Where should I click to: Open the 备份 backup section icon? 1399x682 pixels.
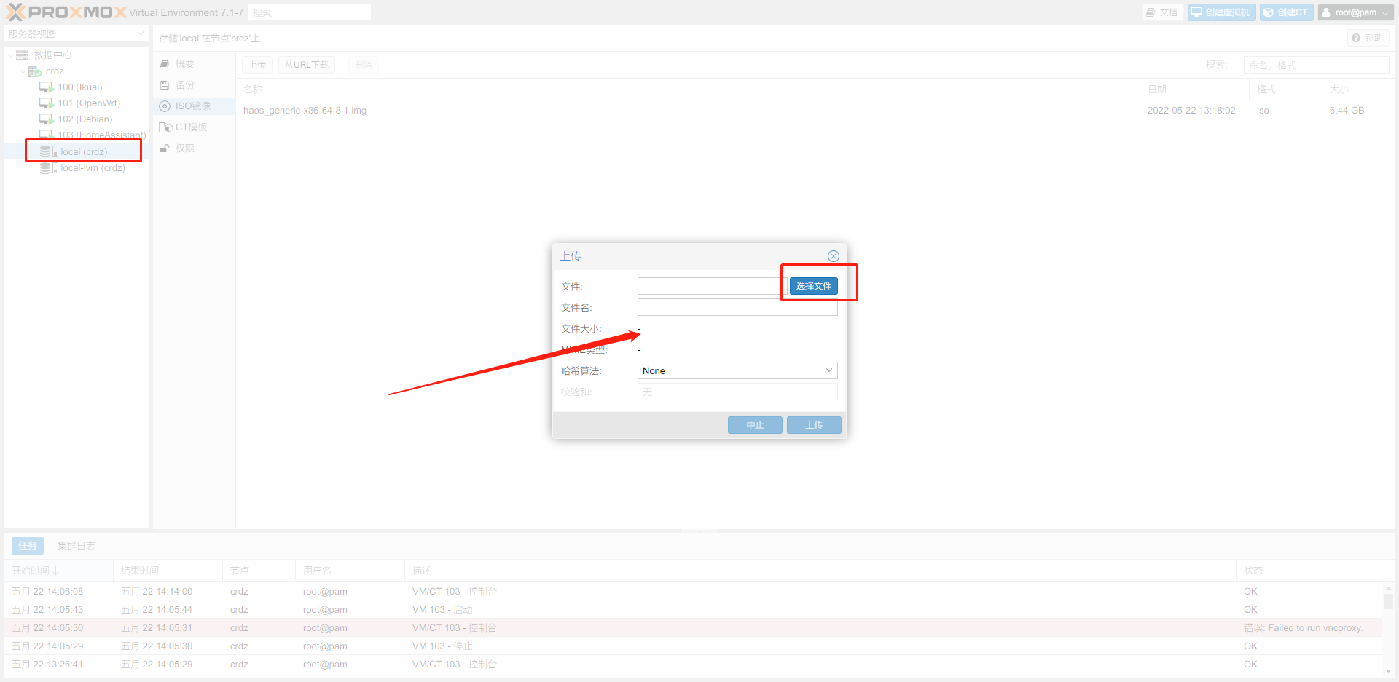(165, 85)
